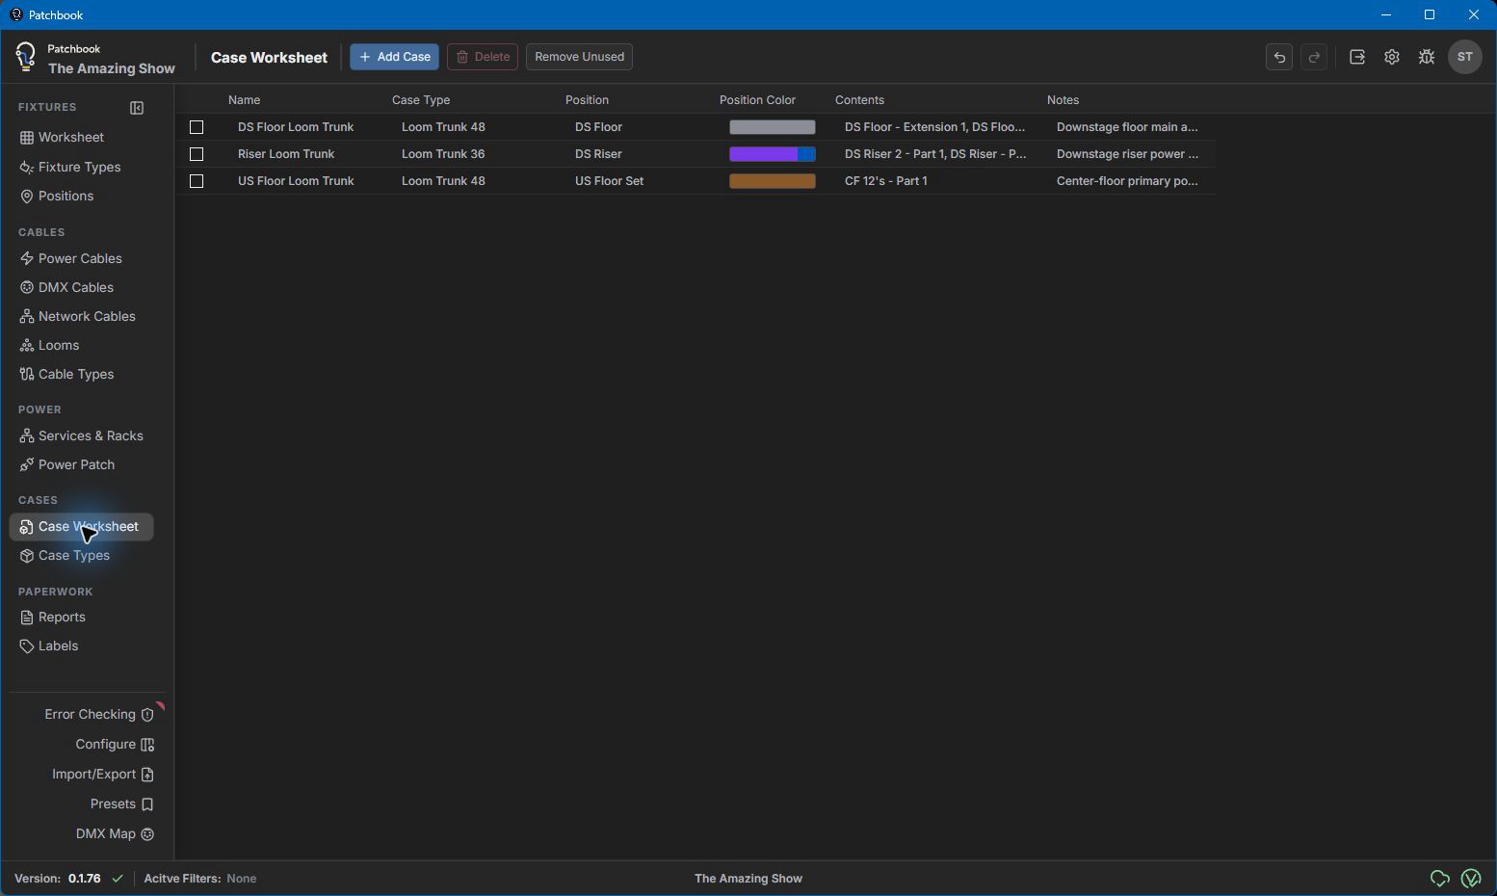Open Import/Export option
Viewport: 1497px width, 896px height.
pos(103,774)
